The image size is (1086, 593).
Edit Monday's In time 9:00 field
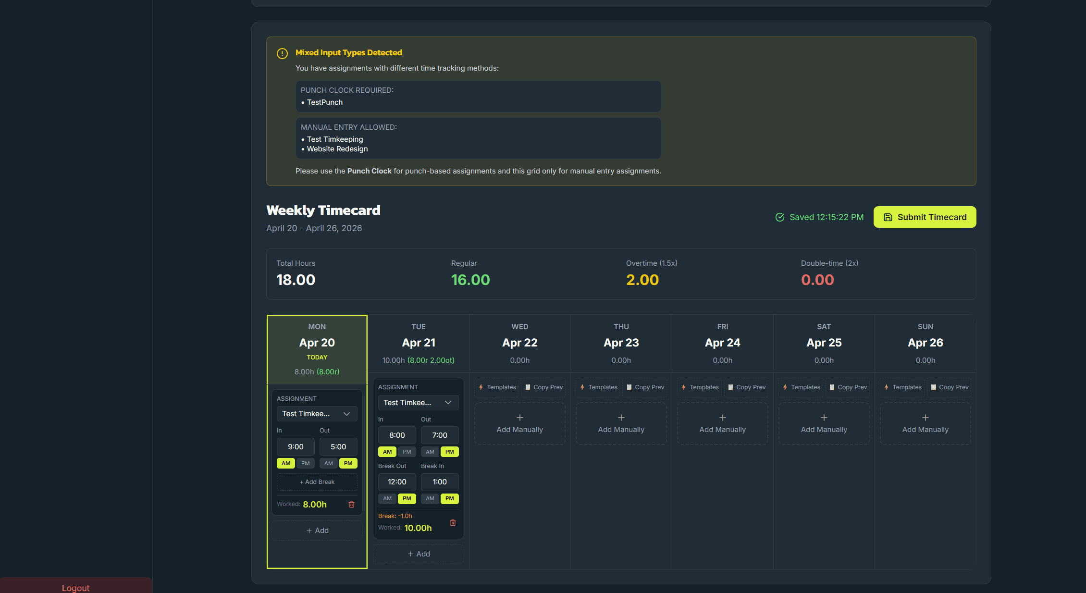click(x=296, y=447)
